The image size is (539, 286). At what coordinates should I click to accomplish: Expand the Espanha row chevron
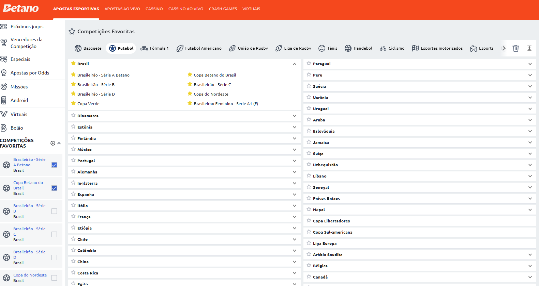click(295, 195)
